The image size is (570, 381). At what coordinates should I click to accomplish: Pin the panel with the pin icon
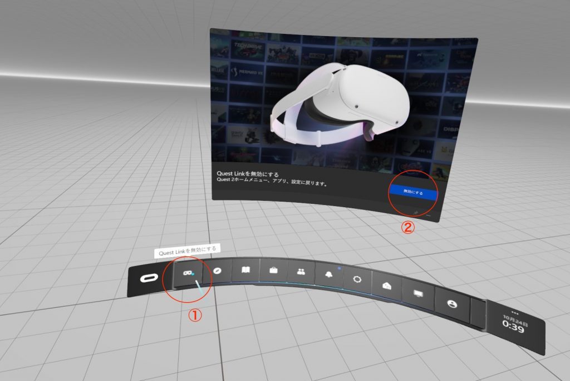click(416, 212)
